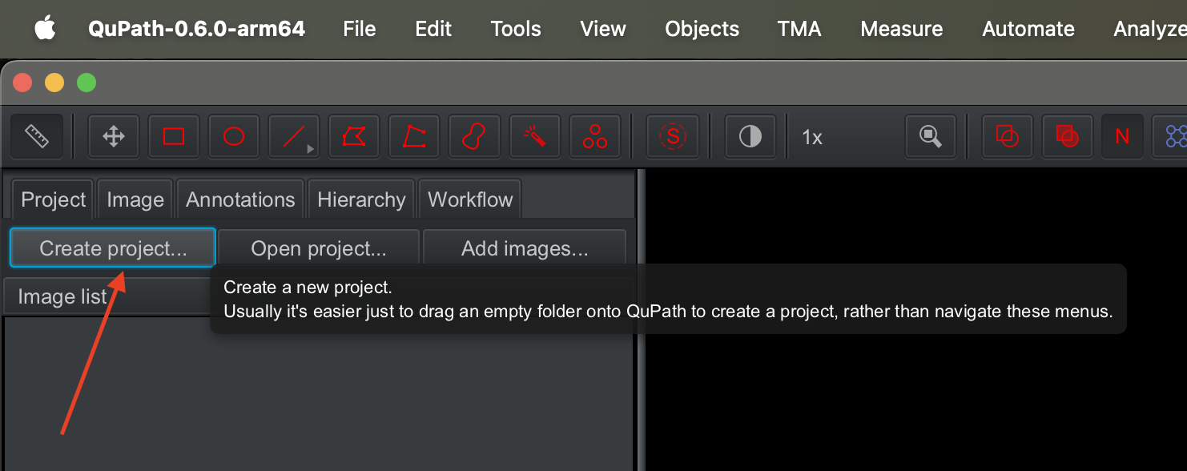
Task: Select the Rectangle annotation tool
Action: (174, 137)
